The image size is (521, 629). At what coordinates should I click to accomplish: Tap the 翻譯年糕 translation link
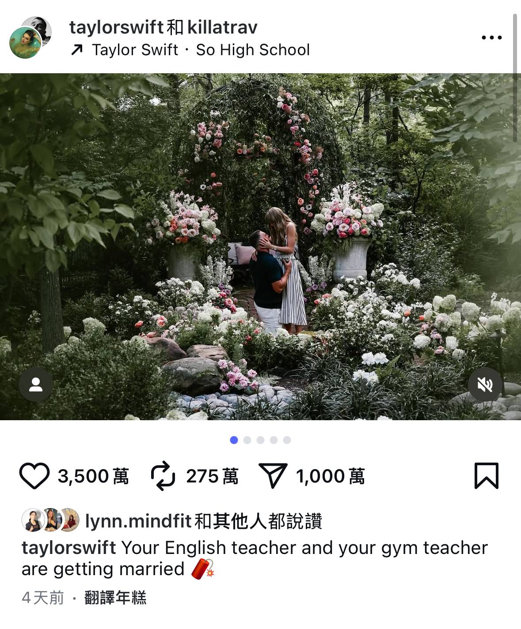115,598
